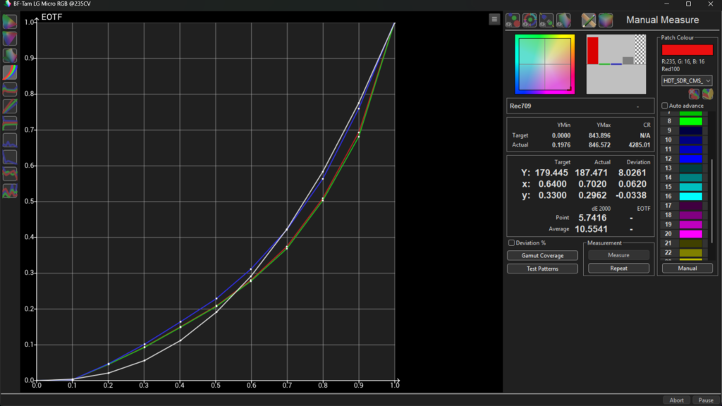Open the inverted CIE uv triangle chart icon

(x=10, y=39)
